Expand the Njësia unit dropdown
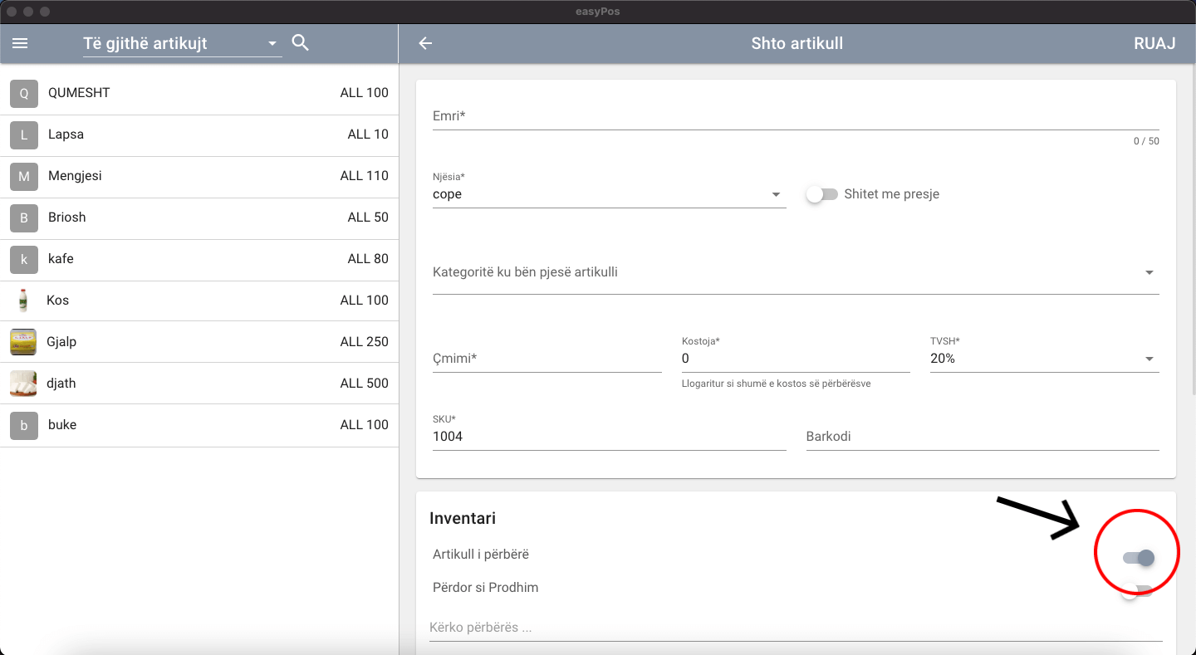The width and height of the screenshot is (1196, 655). pos(609,194)
